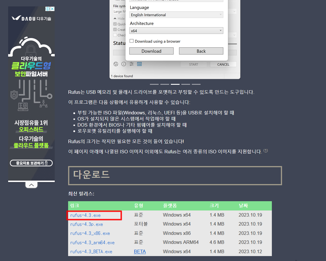The image size is (326, 261).
Task: Open Rufus settings sliders icon
Action: point(132,64)
